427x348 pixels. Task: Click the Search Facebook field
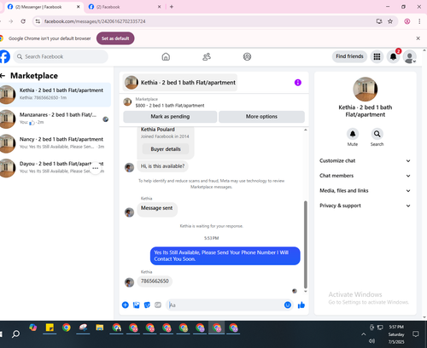(61, 56)
